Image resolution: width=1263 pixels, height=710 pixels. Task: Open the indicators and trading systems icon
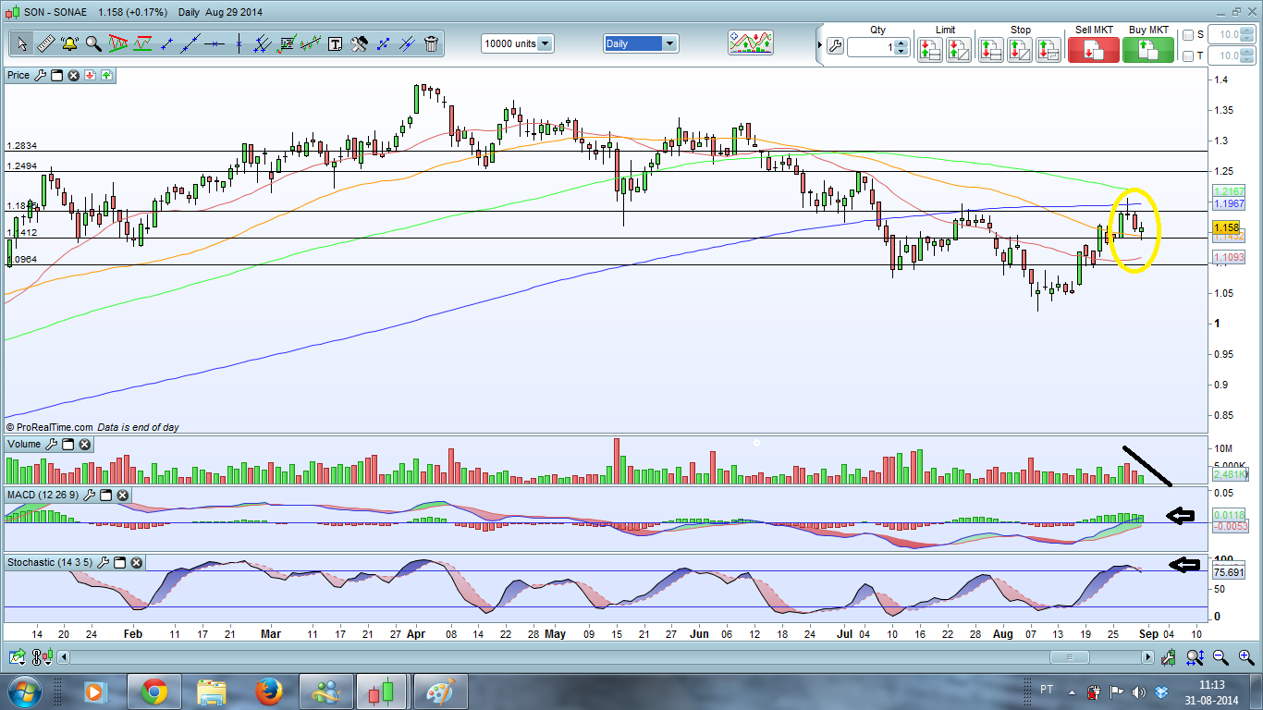(x=750, y=43)
